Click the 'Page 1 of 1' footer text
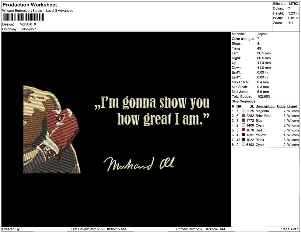 [290, 229]
